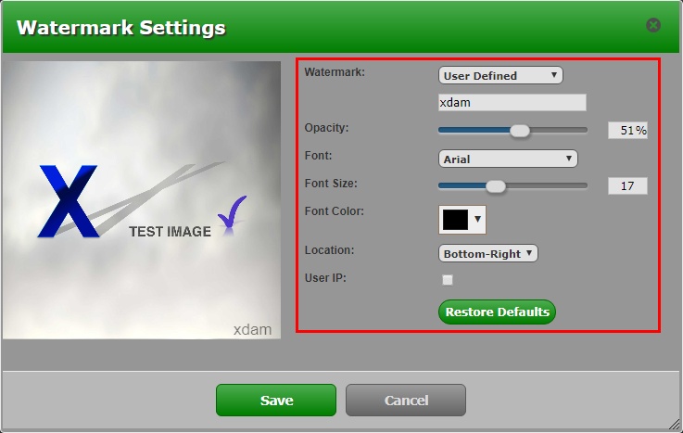Close the Watermark Settings dialog
Screen dimensions: 683x433
point(653,25)
